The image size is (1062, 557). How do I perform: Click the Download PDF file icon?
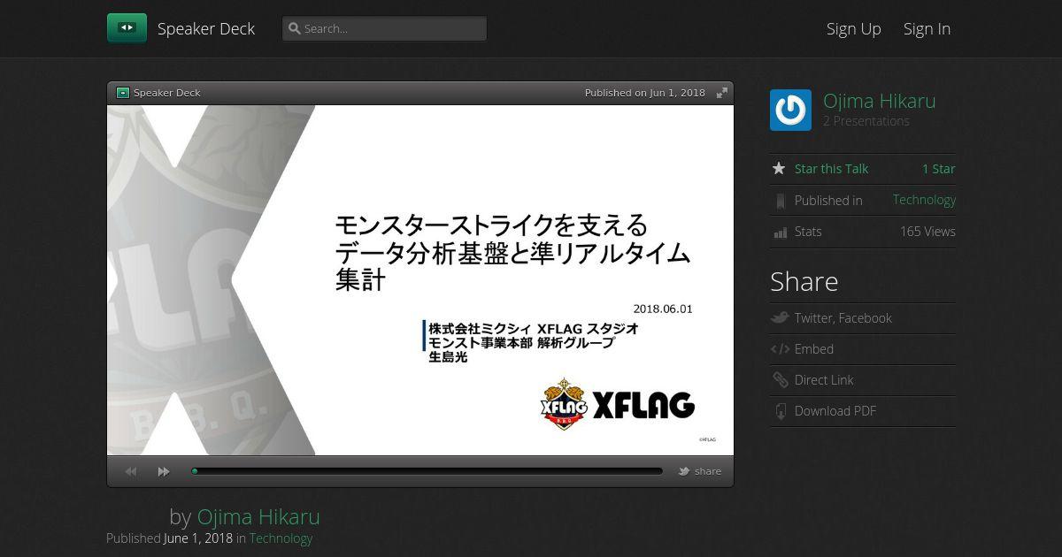pyautogui.click(x=780, y=411)
